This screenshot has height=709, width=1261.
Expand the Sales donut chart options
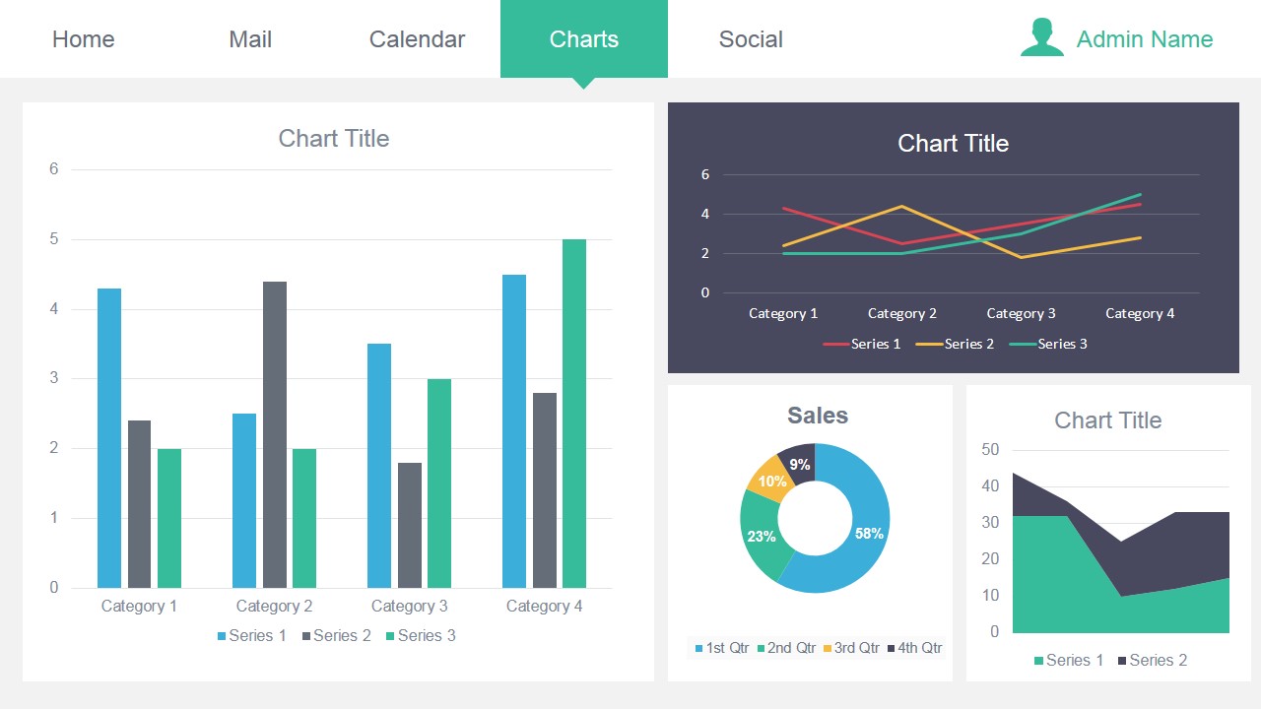(816, 416)
